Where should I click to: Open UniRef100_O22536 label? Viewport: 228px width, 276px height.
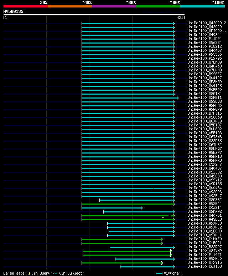point(204,141)
